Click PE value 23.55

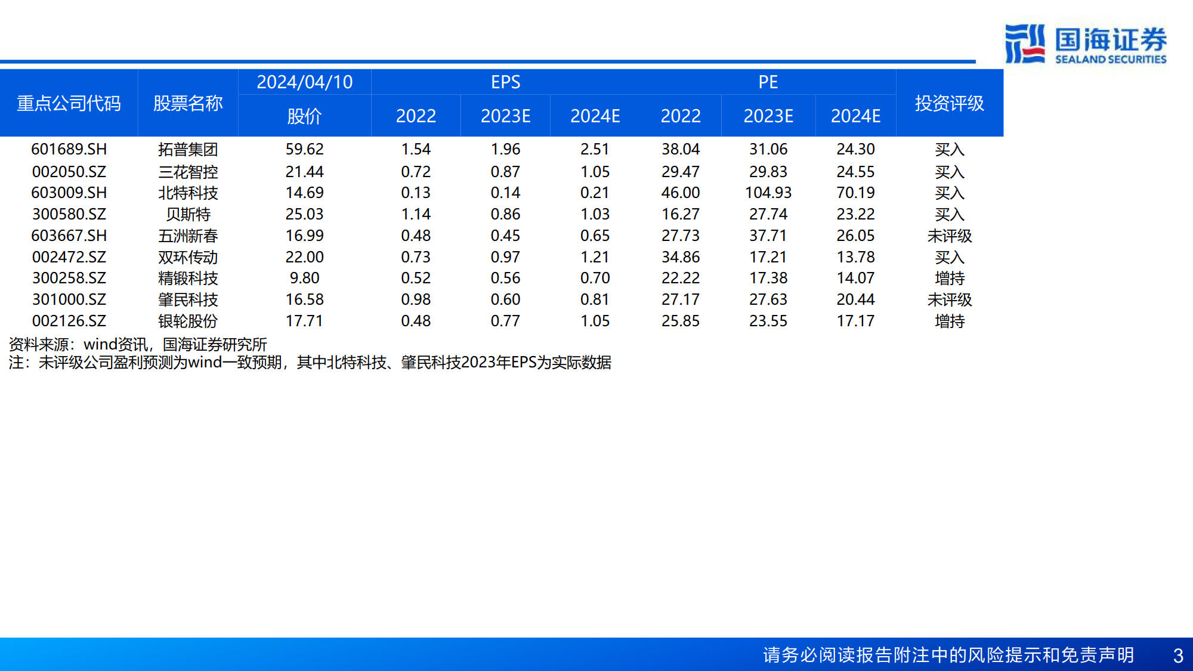[x=768, y=321]
